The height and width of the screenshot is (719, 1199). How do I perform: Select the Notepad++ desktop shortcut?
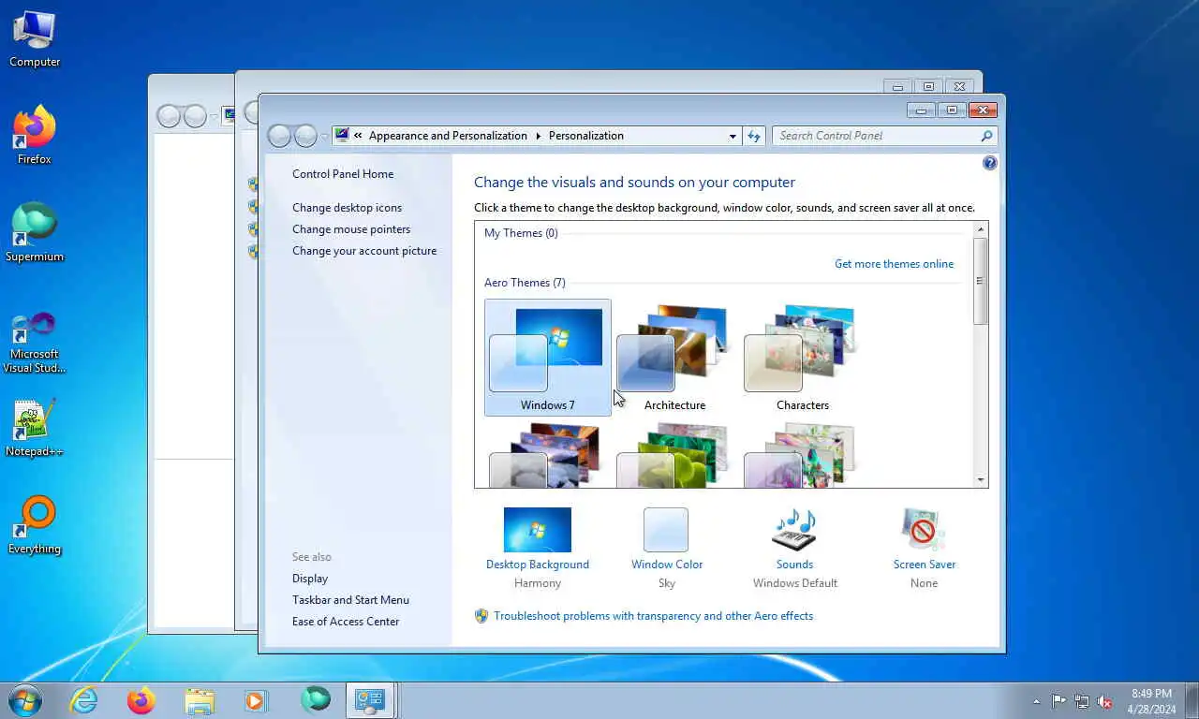pos(35,429)
